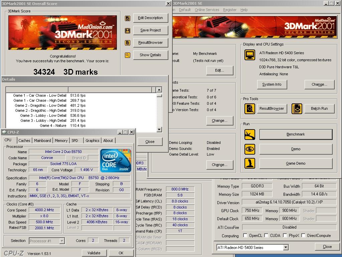Click the ResultBrowser magnifier icon in Pro Tools
Viewport: 342px width, 257px height.
[250, 109]
